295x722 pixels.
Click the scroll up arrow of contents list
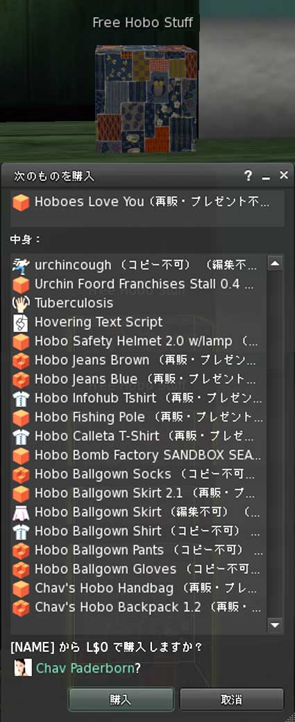pyautogui.click(x=275, y=264)
